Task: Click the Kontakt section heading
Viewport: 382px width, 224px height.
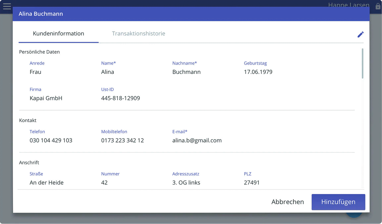Action: [x=27, y=120]
